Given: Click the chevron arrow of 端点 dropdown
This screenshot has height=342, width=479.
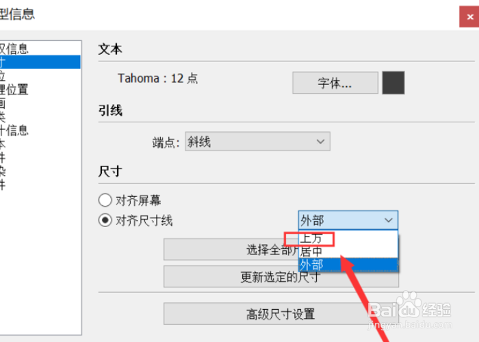Looking at the screenshot, I should [x=320, y=142].
